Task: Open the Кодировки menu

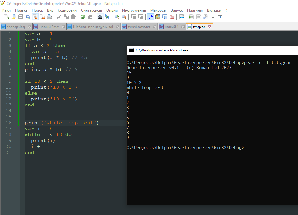Action: (x=67, y=10)
